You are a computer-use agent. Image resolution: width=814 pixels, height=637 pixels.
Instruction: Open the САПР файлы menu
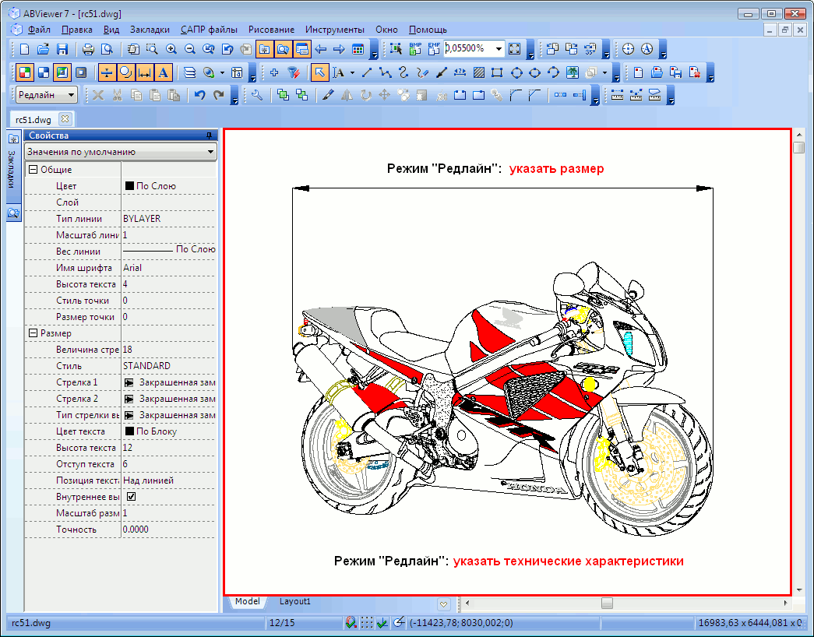pos(210,30)
